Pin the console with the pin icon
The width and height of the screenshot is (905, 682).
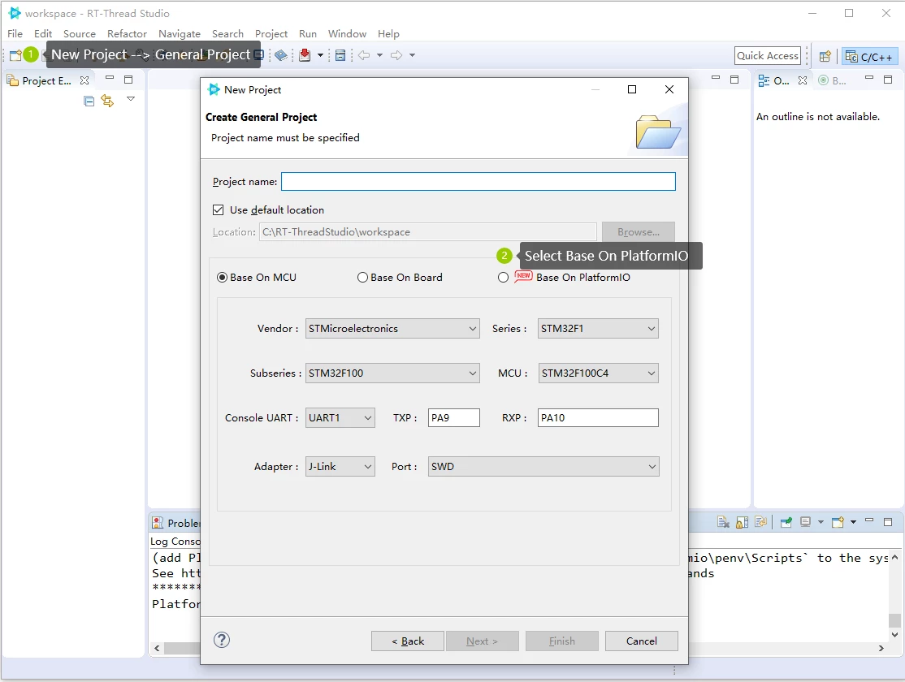point(786,522)
